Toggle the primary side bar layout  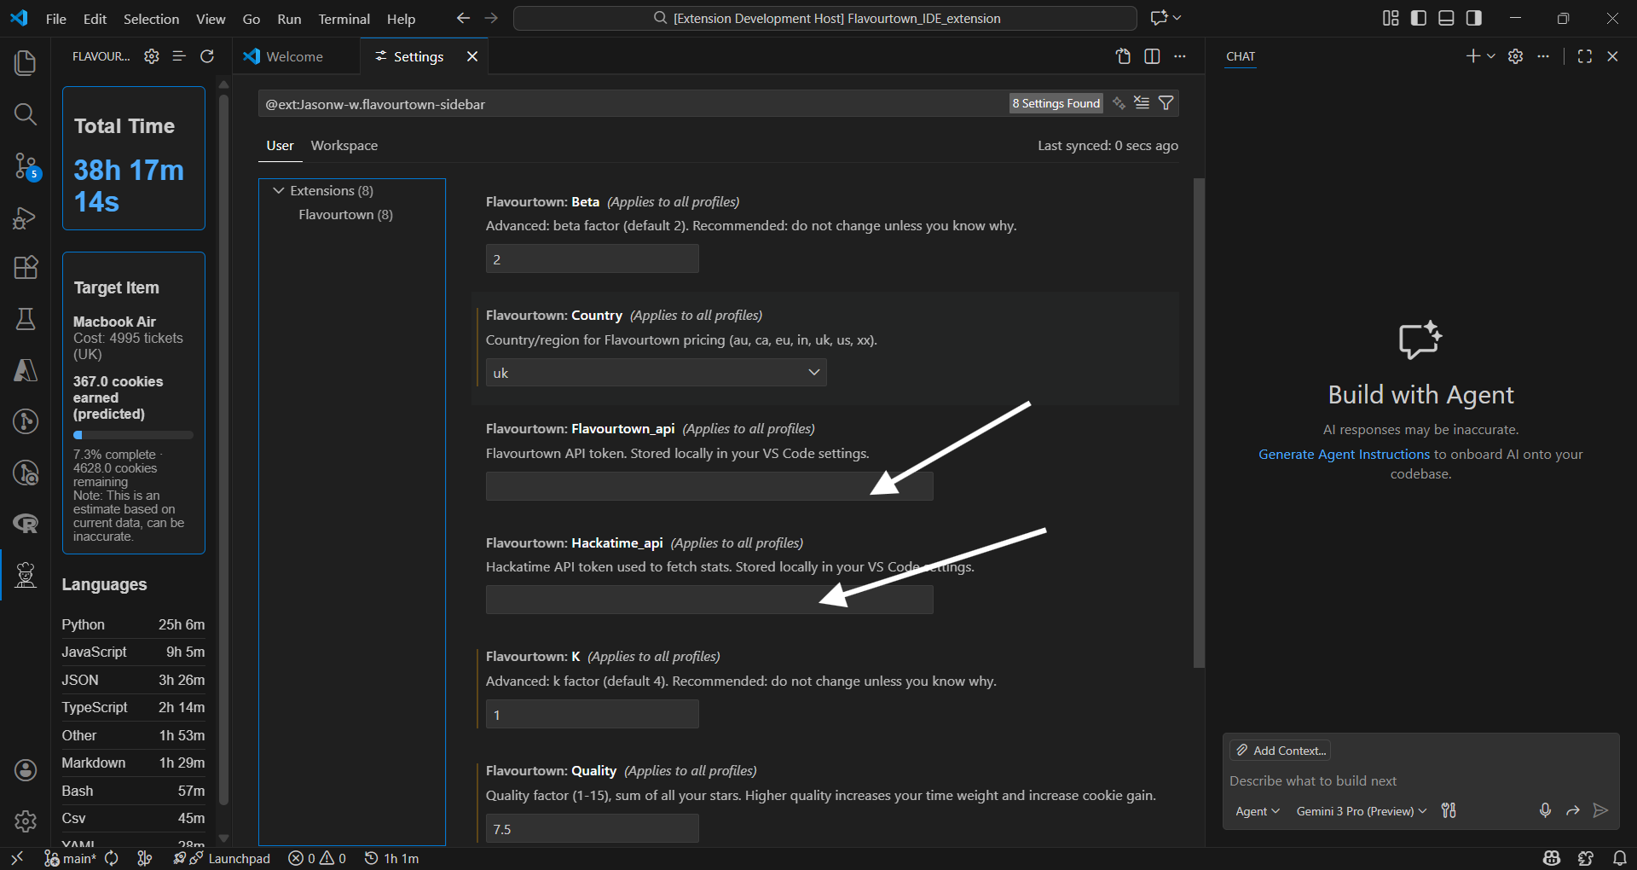pos(1419,18)
